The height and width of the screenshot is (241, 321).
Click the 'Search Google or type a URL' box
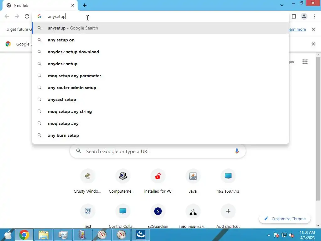pos(158,151)
